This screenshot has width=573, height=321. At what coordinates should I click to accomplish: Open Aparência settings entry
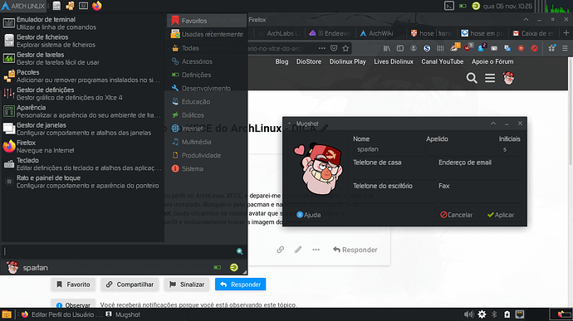(x=82, y=111)
